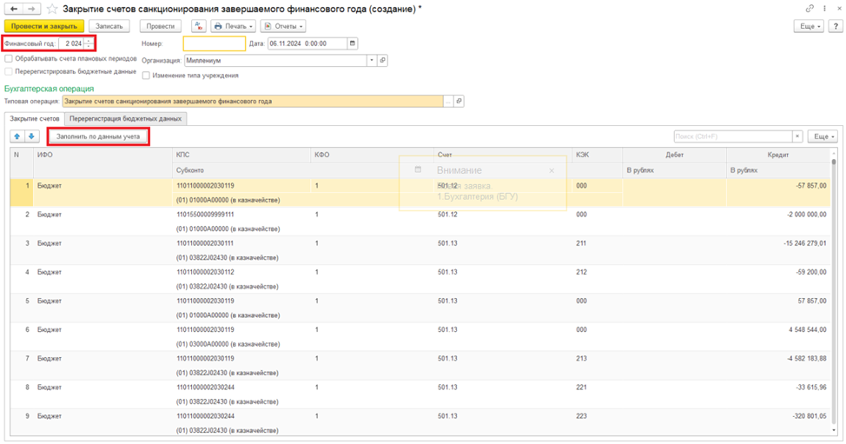Screen dimensions: 846x444
Task: Click the Записать button
Action: (x=109, y=26)
